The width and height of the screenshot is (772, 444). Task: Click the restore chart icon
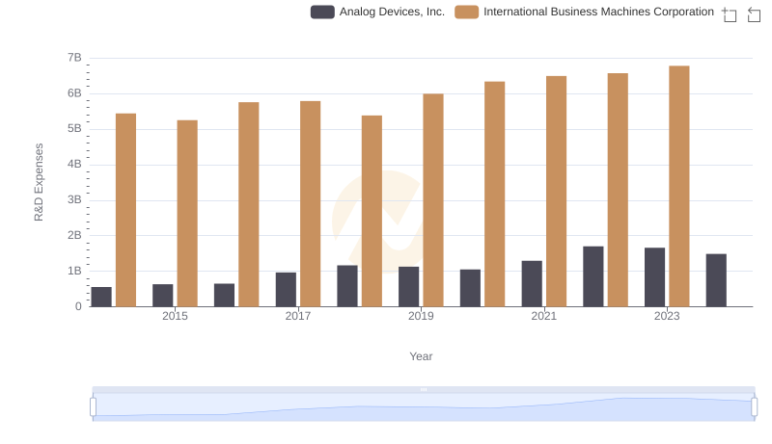click(x=754, y=14)
